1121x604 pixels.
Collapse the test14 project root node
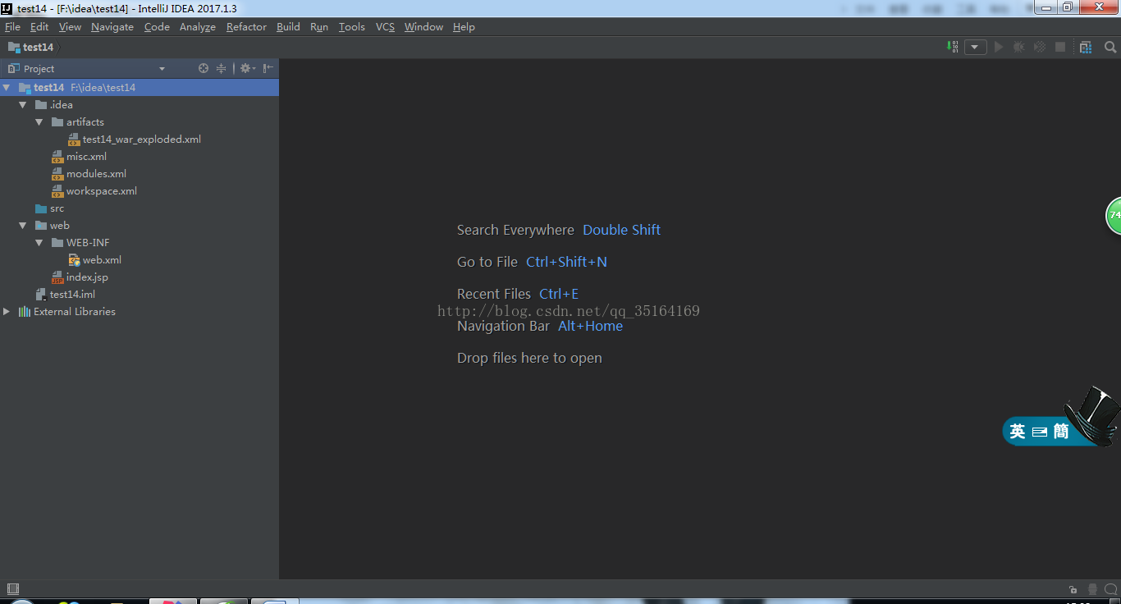(7, 87)
